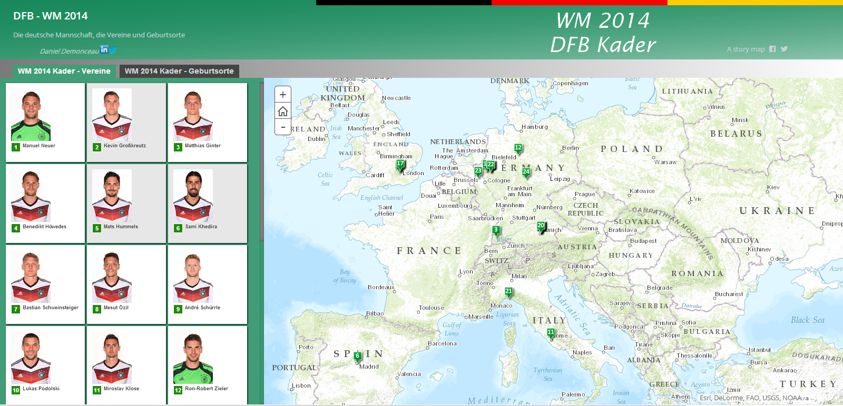The image size is (843, 406).
Task: Open Mesut Özil player card
Action: click(126, 285)
